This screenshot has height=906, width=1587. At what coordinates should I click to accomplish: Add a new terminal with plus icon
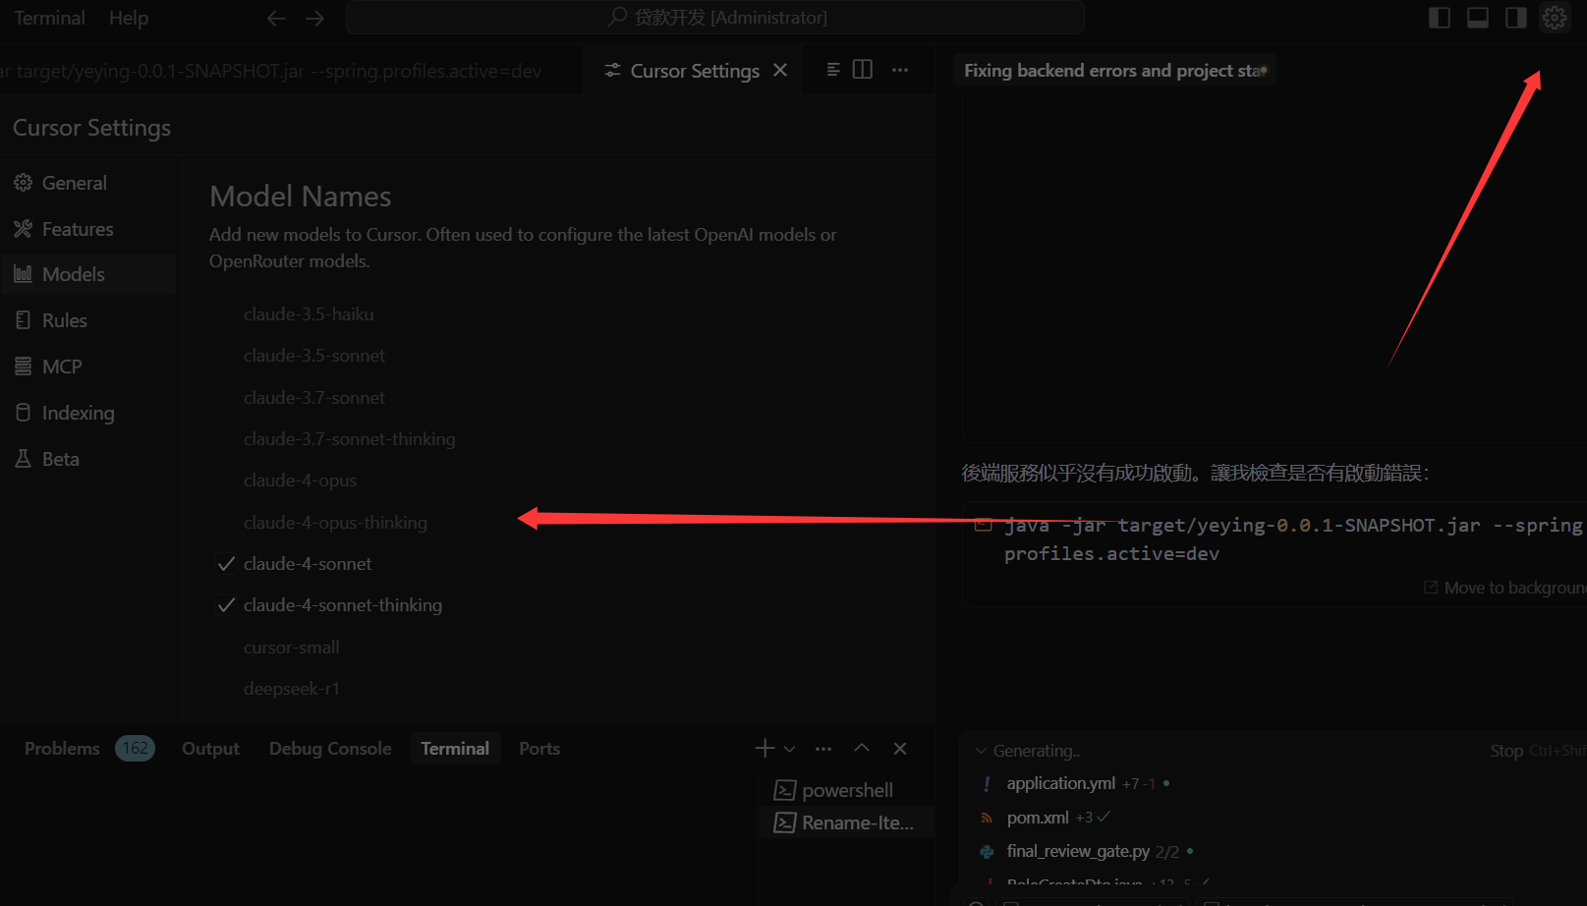[x=765, y=749]
